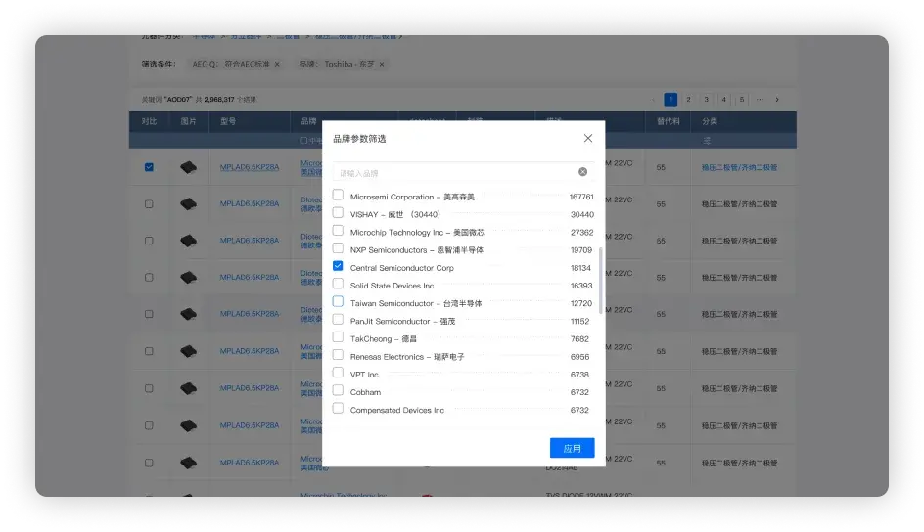Viewport: 924px width, 532px height.
Task: Uncheck Central Semiconductor Corp checkbox
Action: point(338,266)
